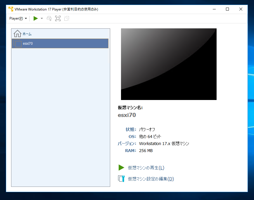This screenshot has height=200, width=254.
Task: Click the home house icon
Action: (17, 34)
